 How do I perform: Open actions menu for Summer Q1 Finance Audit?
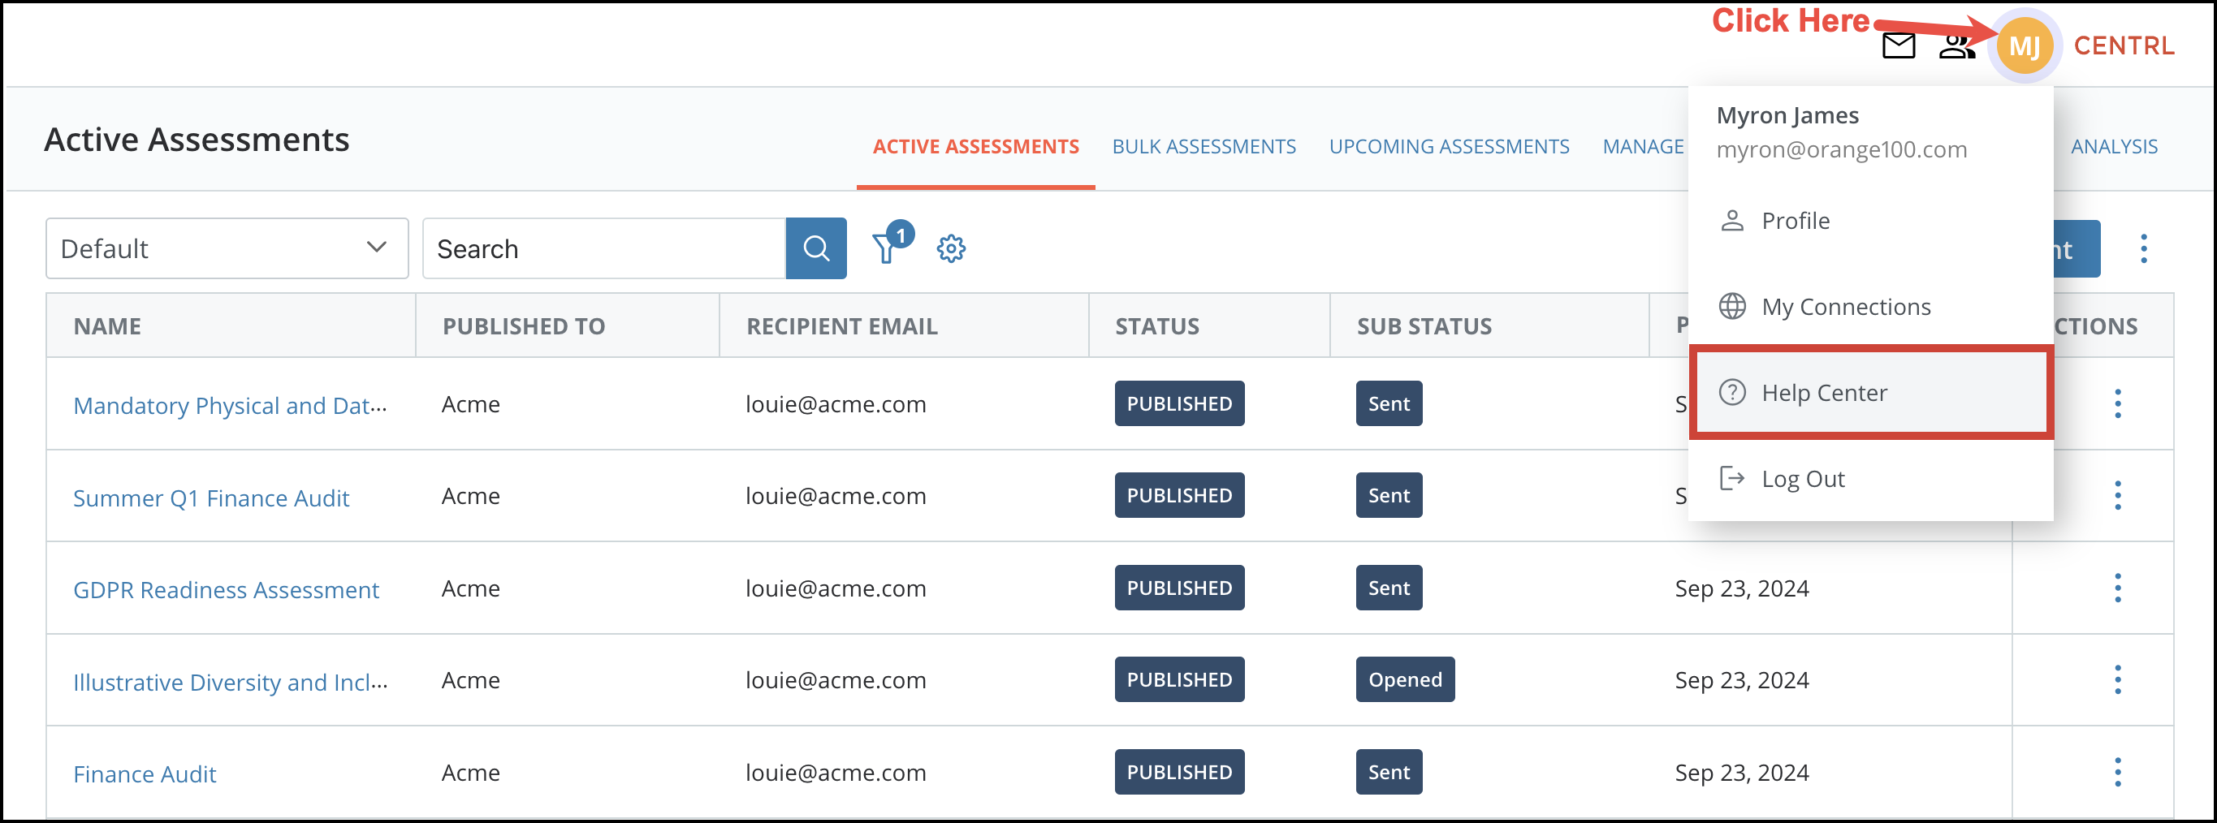2117,495
